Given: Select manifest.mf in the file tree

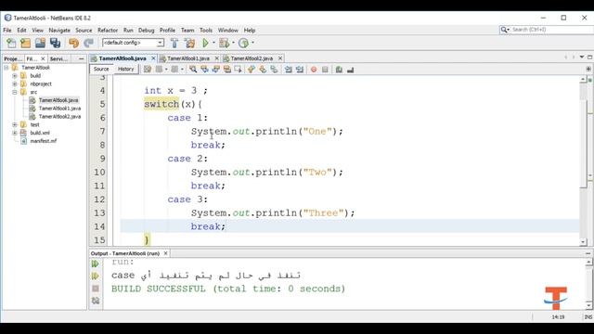Looking at the screenshot, I should 44,141.
